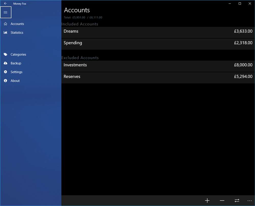Screen dimensions: 255x206
Task: Click the Money Fox window title
Action: [20, 4]
